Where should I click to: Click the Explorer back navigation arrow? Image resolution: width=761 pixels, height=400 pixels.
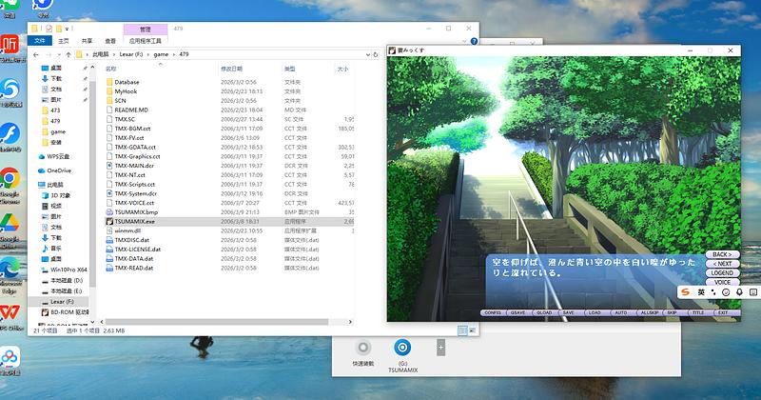tap(36, 55)
